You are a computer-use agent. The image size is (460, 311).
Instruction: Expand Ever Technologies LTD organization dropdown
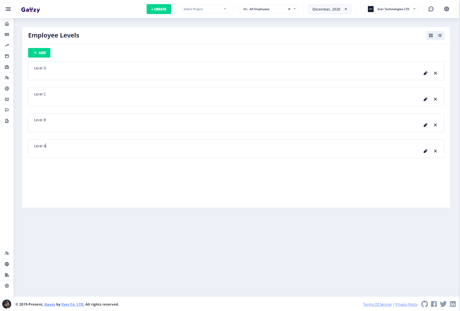(x=390, y=9)
